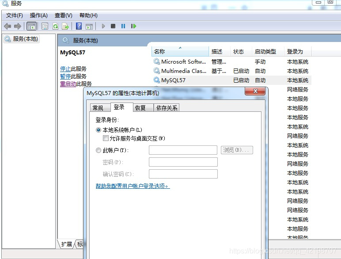Open the 帮助(H) menu
The height and width of the screenshot is (259, 341).
(88, 15)
